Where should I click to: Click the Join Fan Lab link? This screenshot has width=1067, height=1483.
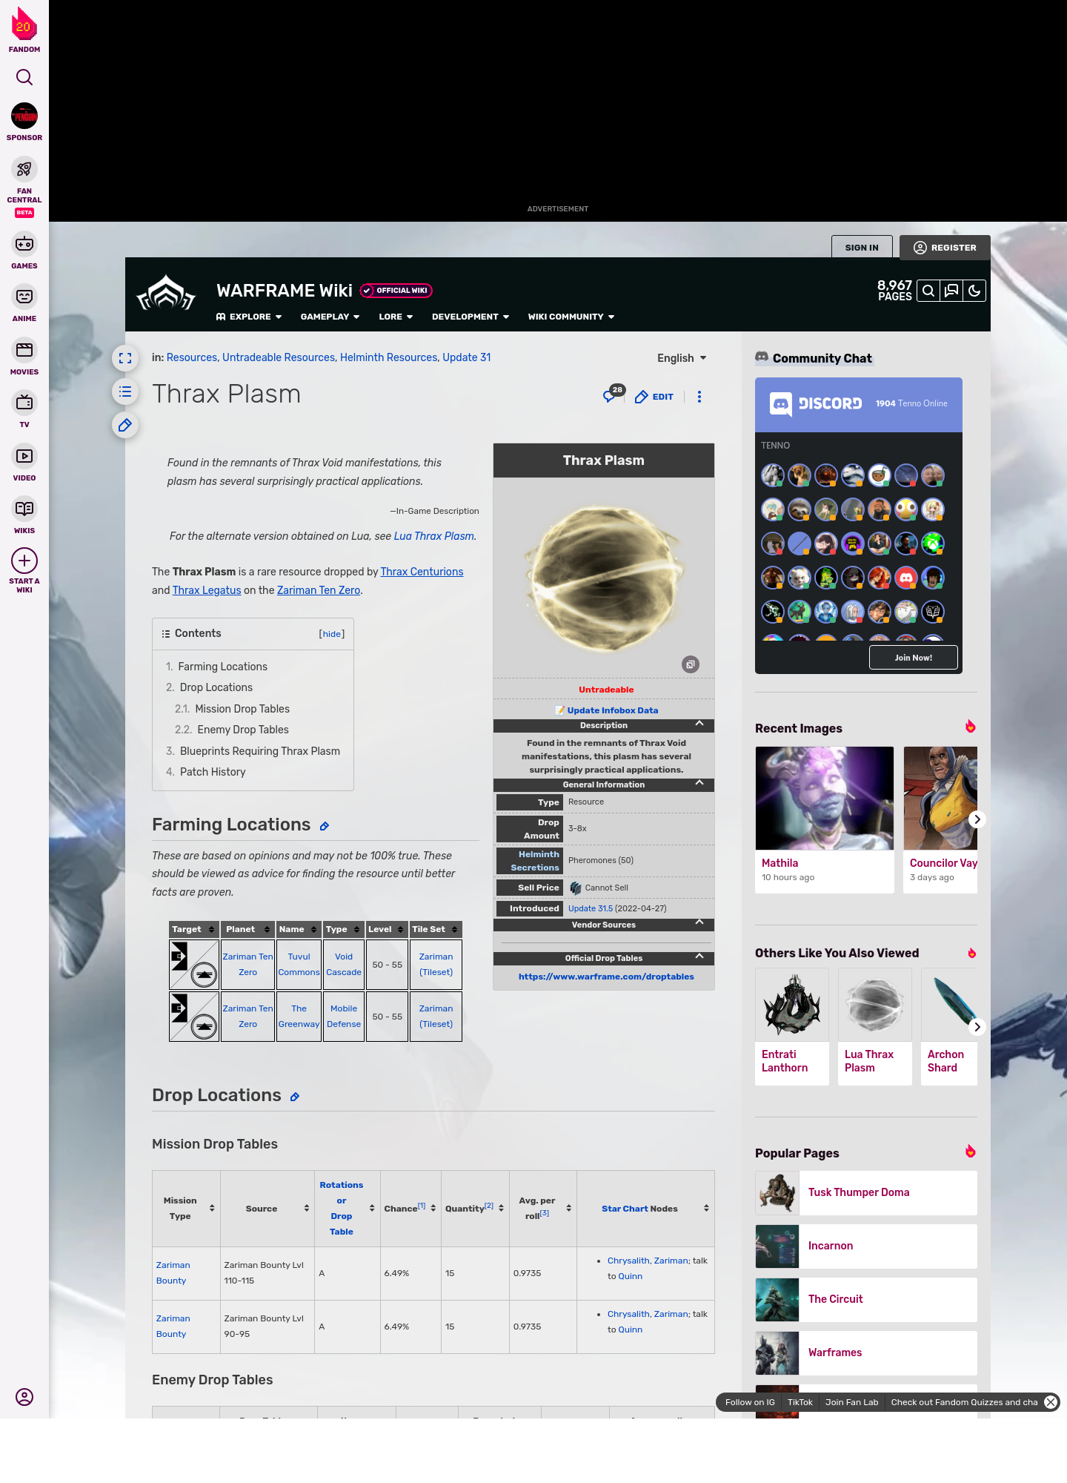pyautogui.click(x=851, y=1402)
